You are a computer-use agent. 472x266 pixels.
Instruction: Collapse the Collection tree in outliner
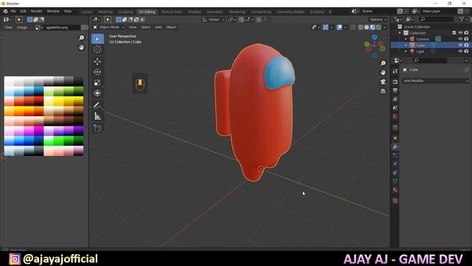tap(400, 33)
